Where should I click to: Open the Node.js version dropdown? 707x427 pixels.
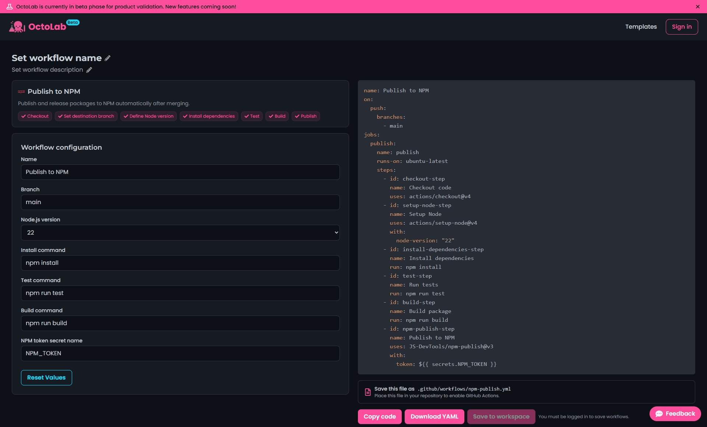tap(180, 232)
